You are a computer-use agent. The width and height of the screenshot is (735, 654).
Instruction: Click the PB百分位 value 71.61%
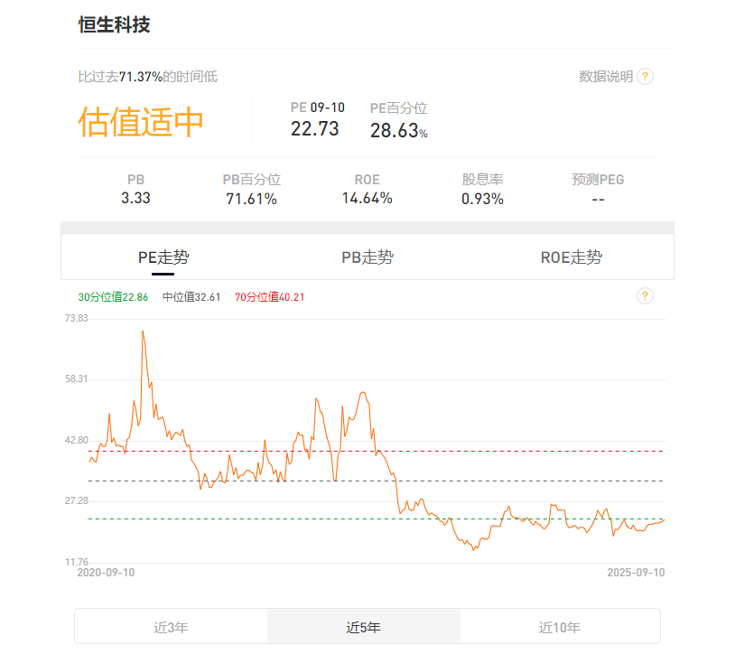tap(252, 199)
